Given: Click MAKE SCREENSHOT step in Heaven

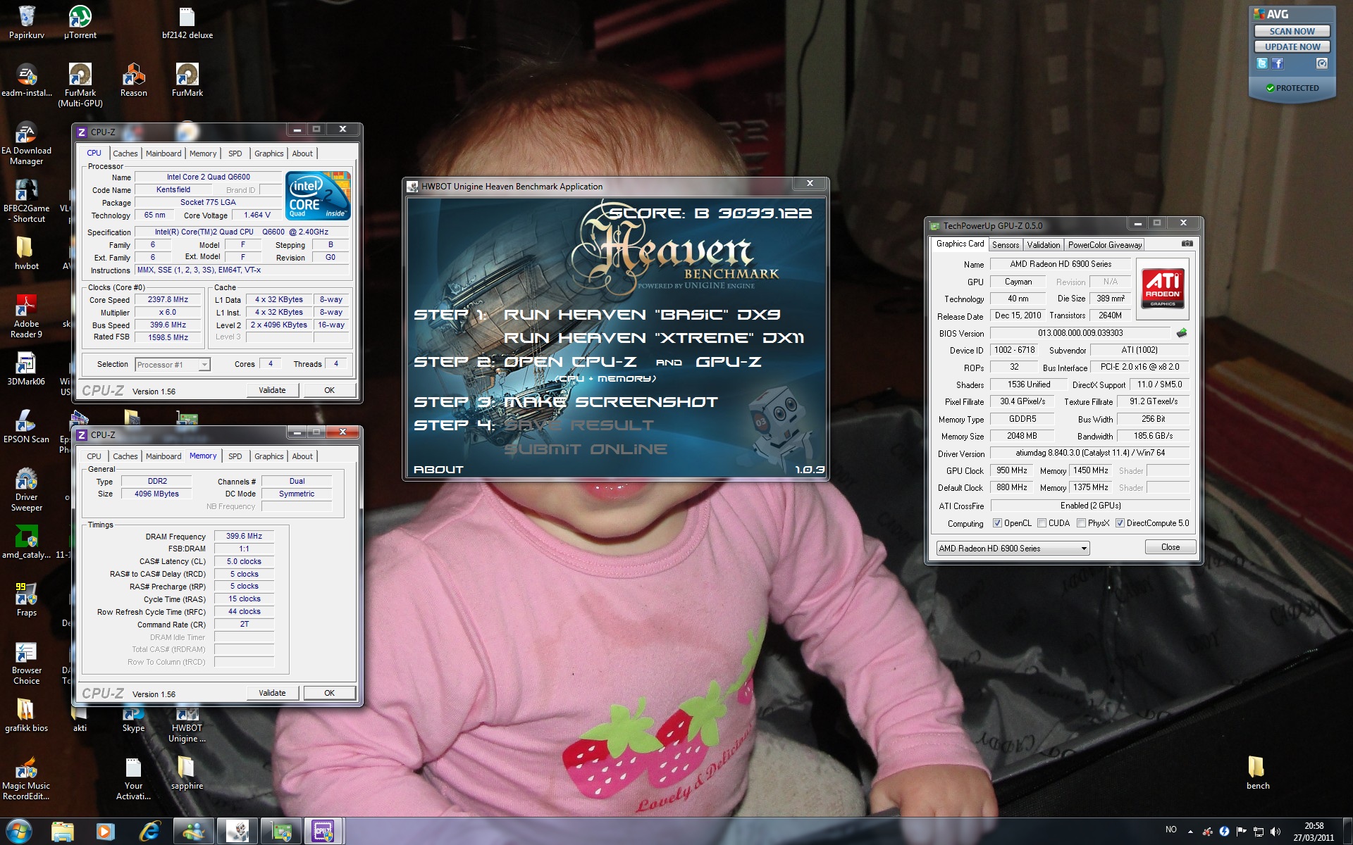Looking at the screenshot, I should click(x=611, y=402).
